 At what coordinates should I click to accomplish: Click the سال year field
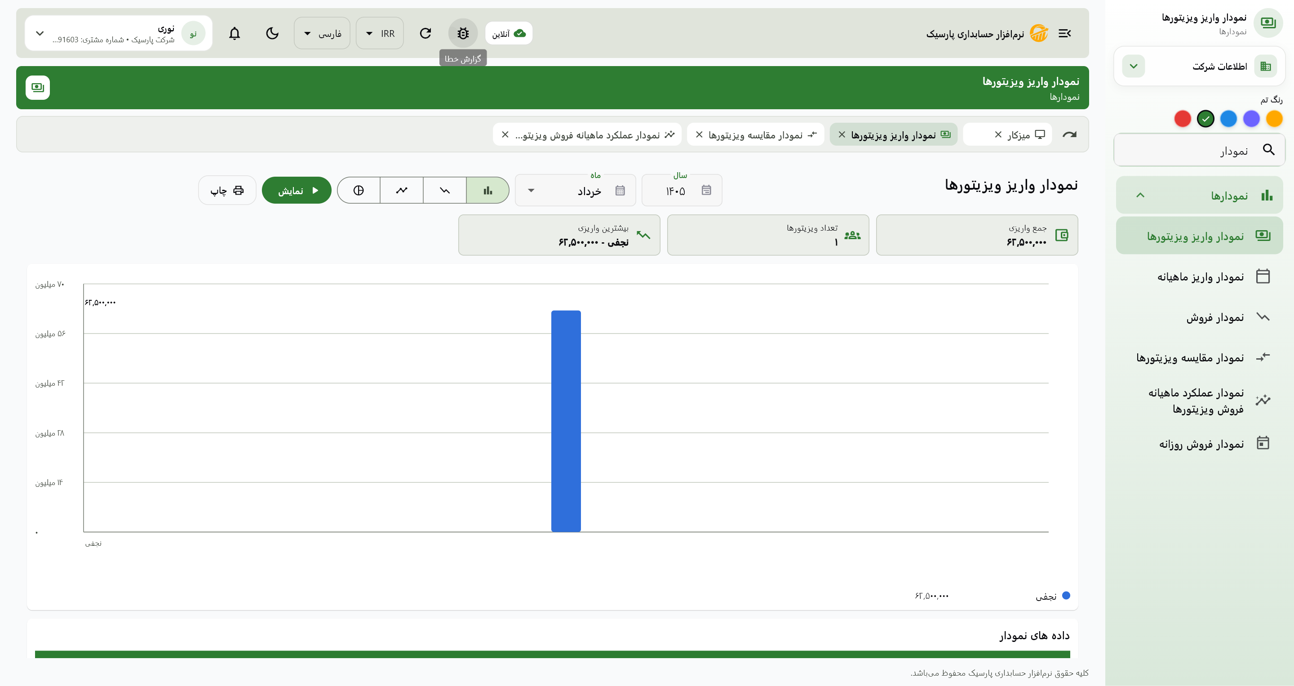(682, 190)
